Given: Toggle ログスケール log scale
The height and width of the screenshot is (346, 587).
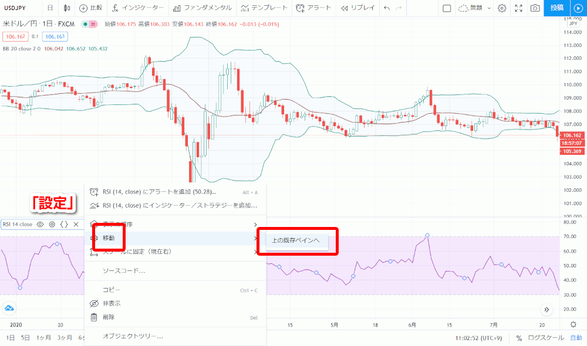Looking at the screenshot, I should coord(546,338).
